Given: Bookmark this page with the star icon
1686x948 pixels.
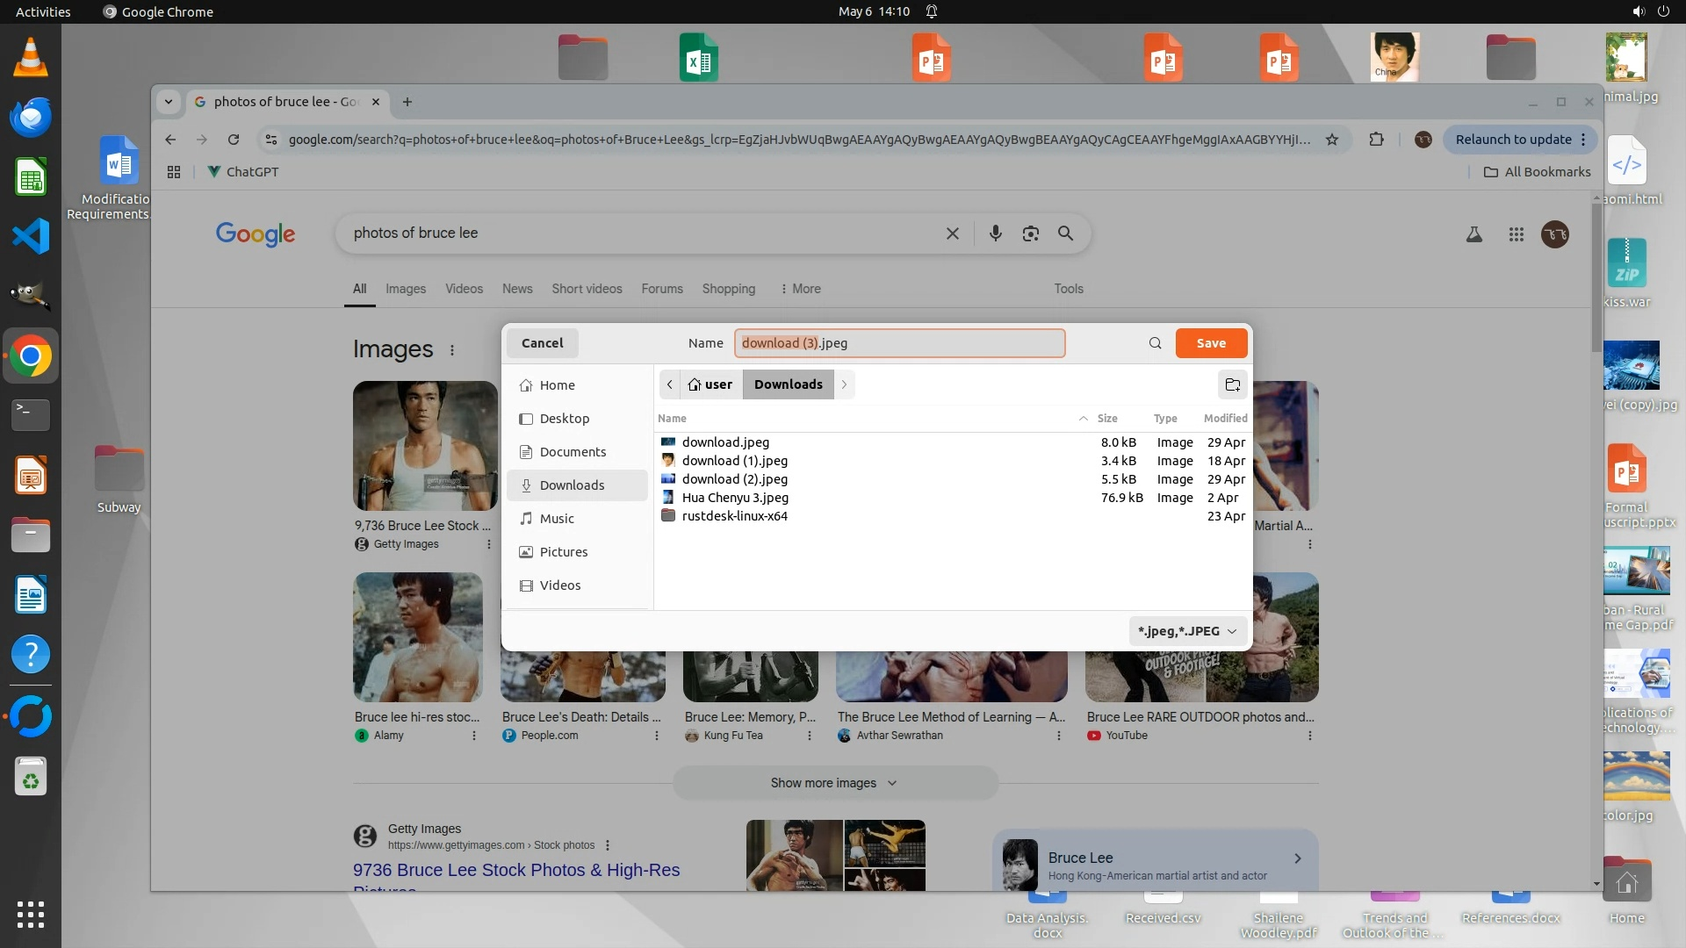Looking at the screenshot, I should click(1332, 140).
